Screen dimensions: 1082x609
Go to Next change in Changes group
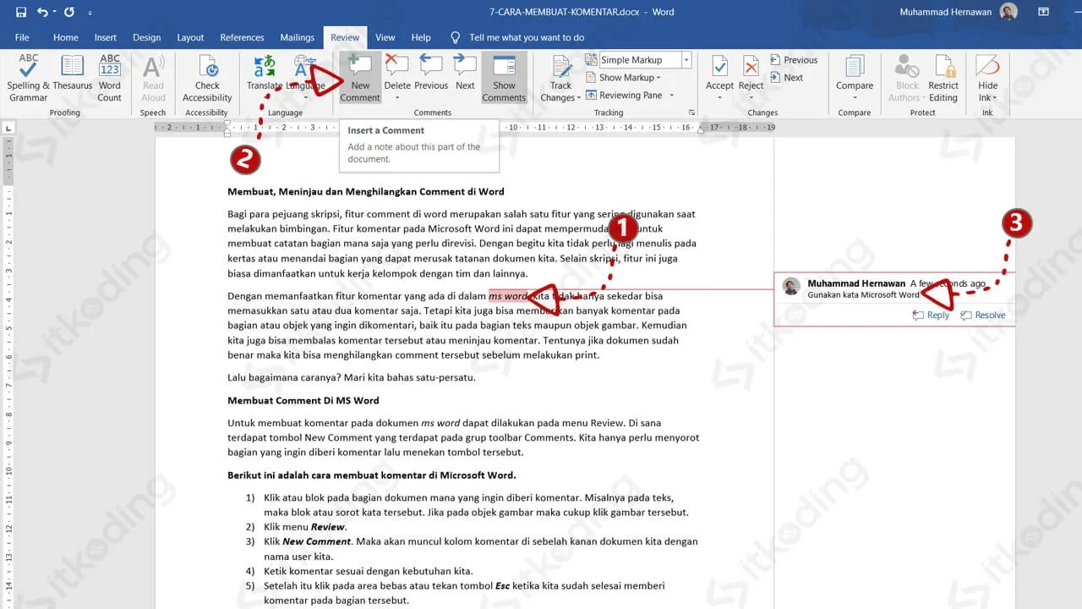click(786, 78)
